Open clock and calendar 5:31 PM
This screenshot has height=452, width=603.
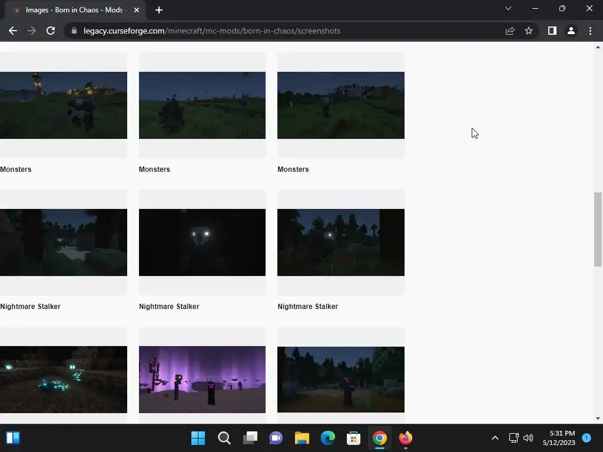click(559, 438)
